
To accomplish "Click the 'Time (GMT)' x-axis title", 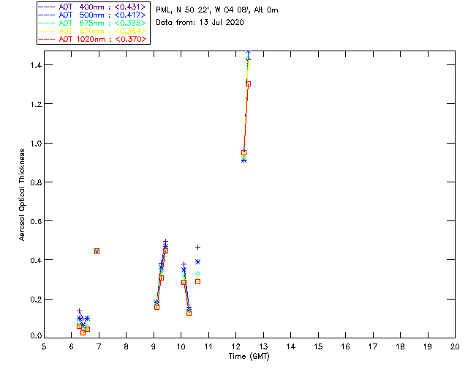I will pos(249,357).
